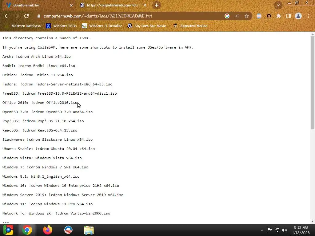Open the striped flag extension icon
Viewport: 315px width, 236px height.
[259, 16]
